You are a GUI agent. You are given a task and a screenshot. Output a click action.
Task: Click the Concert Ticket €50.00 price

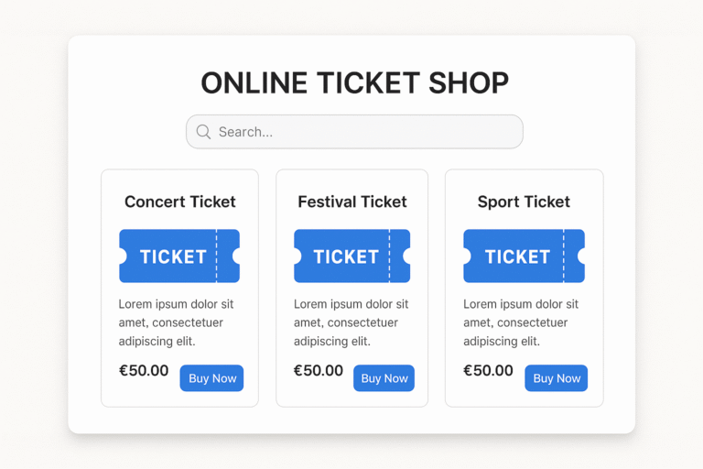(144, 371)
